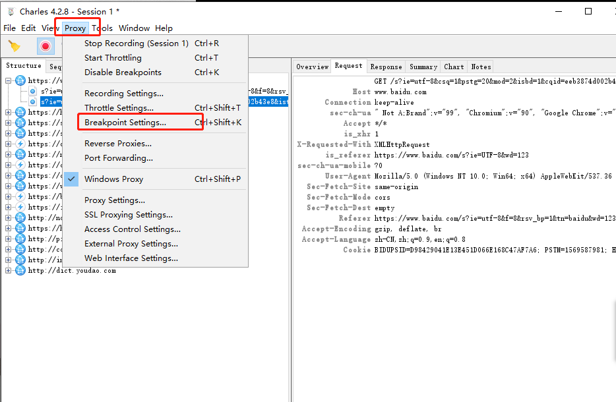Click the Sec-Fetch-Mode value cors
616x402 pixels.
point(383,198)
